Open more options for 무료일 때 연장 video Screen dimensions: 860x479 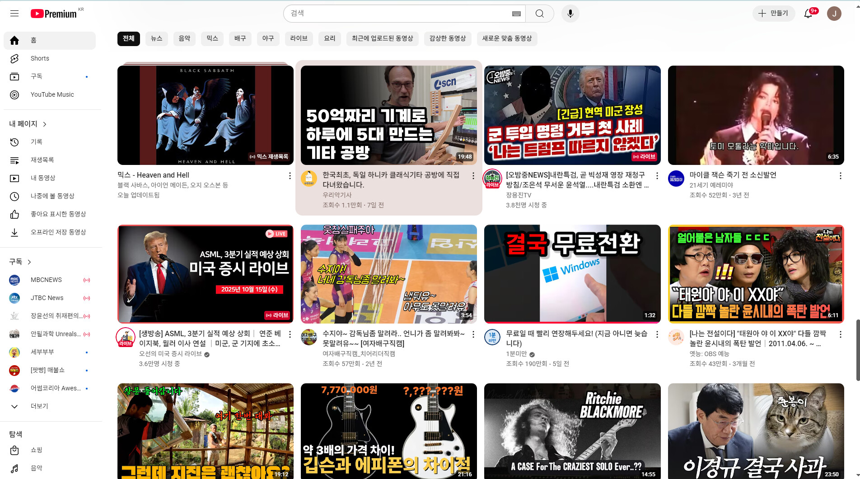coord(657,334)
